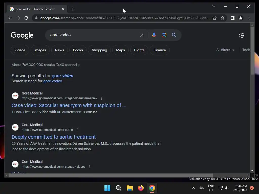Click the scroll-right arrow of the page
The width and height of the screenshot is (259, 194).
pyautogui.click(x=248, y=175)
